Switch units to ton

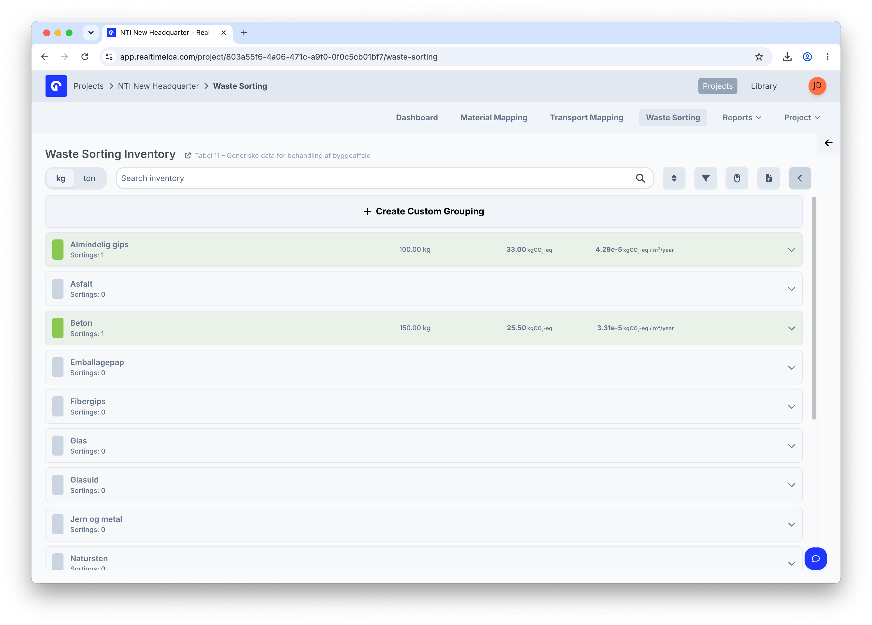click(x=89, y=178)
